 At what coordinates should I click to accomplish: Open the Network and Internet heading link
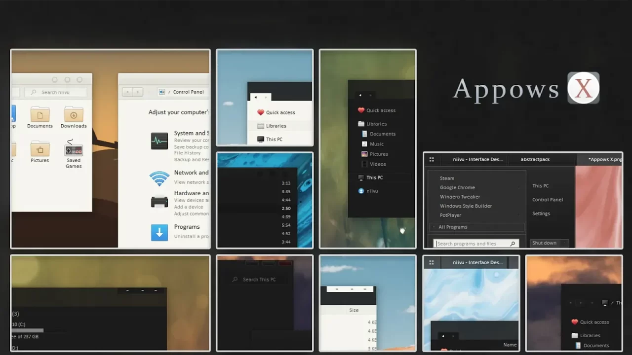pos(191,173)
